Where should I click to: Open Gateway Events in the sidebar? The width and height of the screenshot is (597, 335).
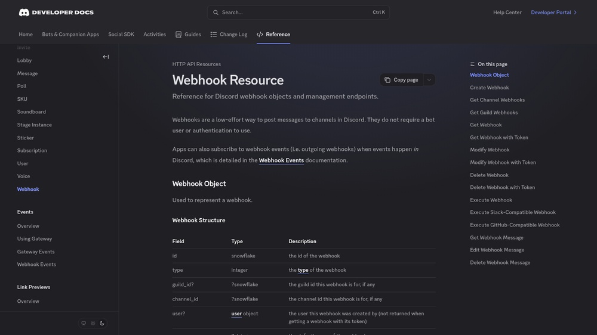pyautogui.click(x=36, y=252)
